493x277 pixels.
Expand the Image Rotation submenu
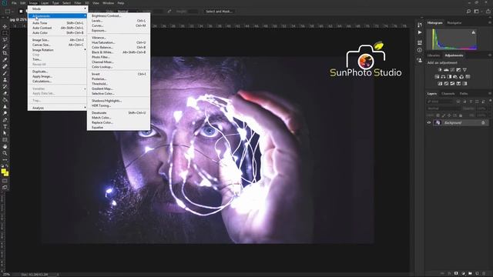(x=58, y=50)
